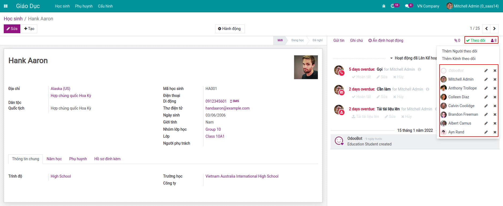Open Vietnam Australia International High School link
503x206 pixels.
[x=242, y=176]
